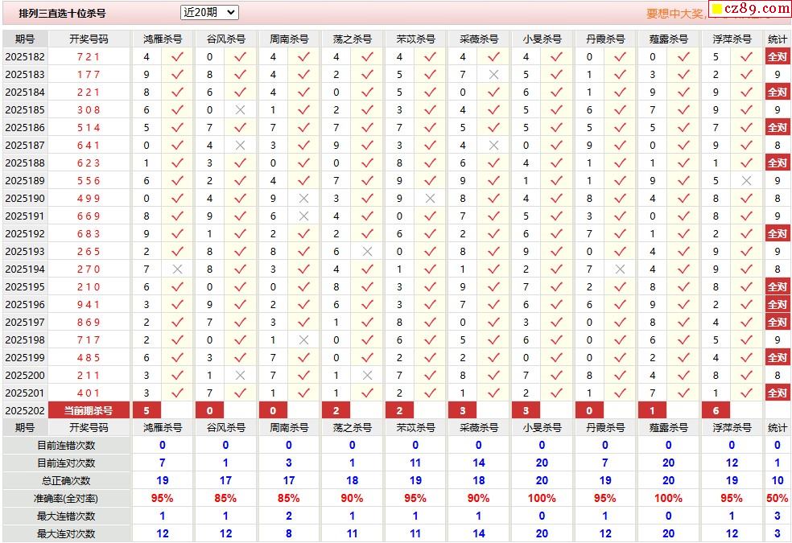Click the 丹霞杀号 cross mark in row 2025194

621,269
